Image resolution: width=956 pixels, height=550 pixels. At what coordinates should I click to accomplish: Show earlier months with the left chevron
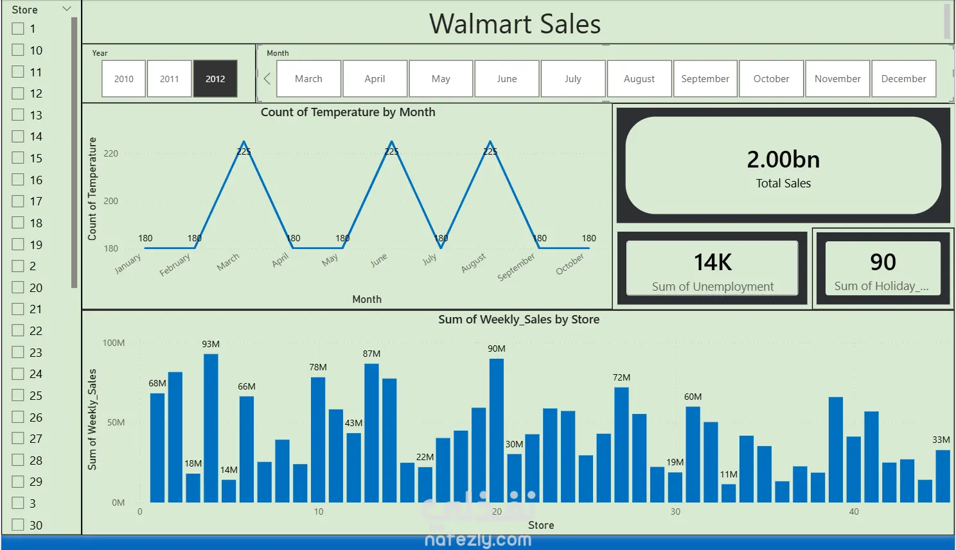[267, 79]
